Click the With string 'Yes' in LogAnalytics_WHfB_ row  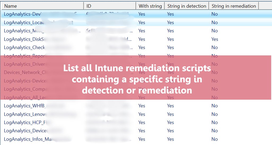[142, 106]
